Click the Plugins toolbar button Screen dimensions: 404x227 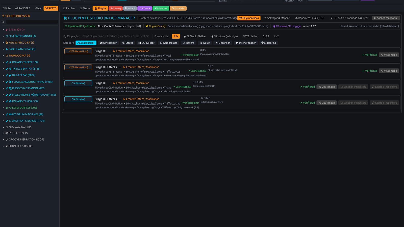pos(100,8)
